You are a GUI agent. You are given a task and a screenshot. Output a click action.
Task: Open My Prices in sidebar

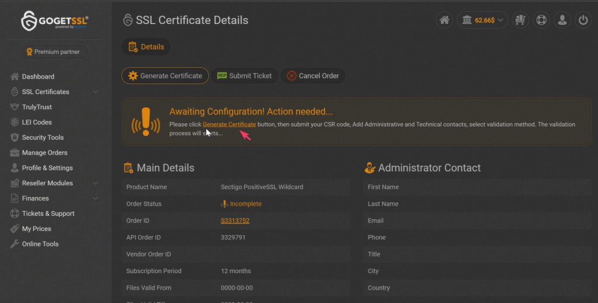coord(37,229)
